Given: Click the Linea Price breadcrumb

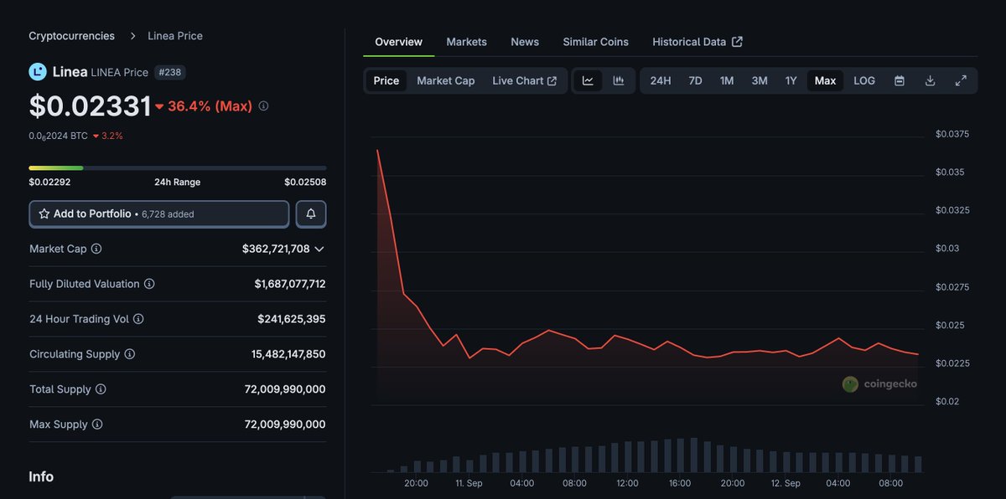Looking at the screenshot, I should click(175, 36).
